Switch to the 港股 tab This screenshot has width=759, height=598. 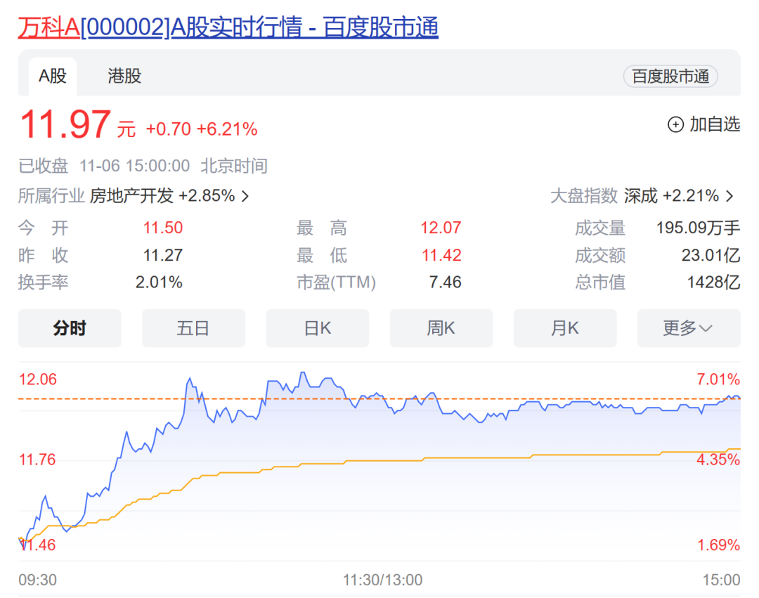pyautogui.click(x=124, y=77)
